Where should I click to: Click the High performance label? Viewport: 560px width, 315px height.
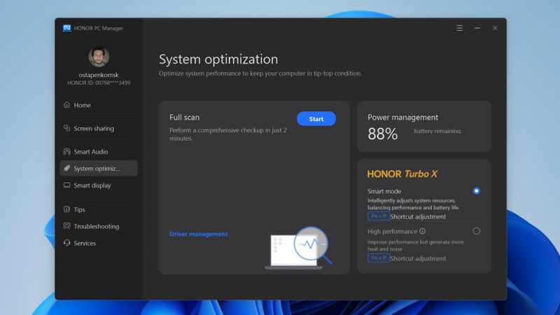pos(392,232)
